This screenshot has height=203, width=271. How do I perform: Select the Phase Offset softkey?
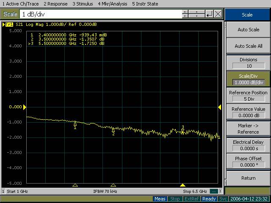click(x=249, y=162)
